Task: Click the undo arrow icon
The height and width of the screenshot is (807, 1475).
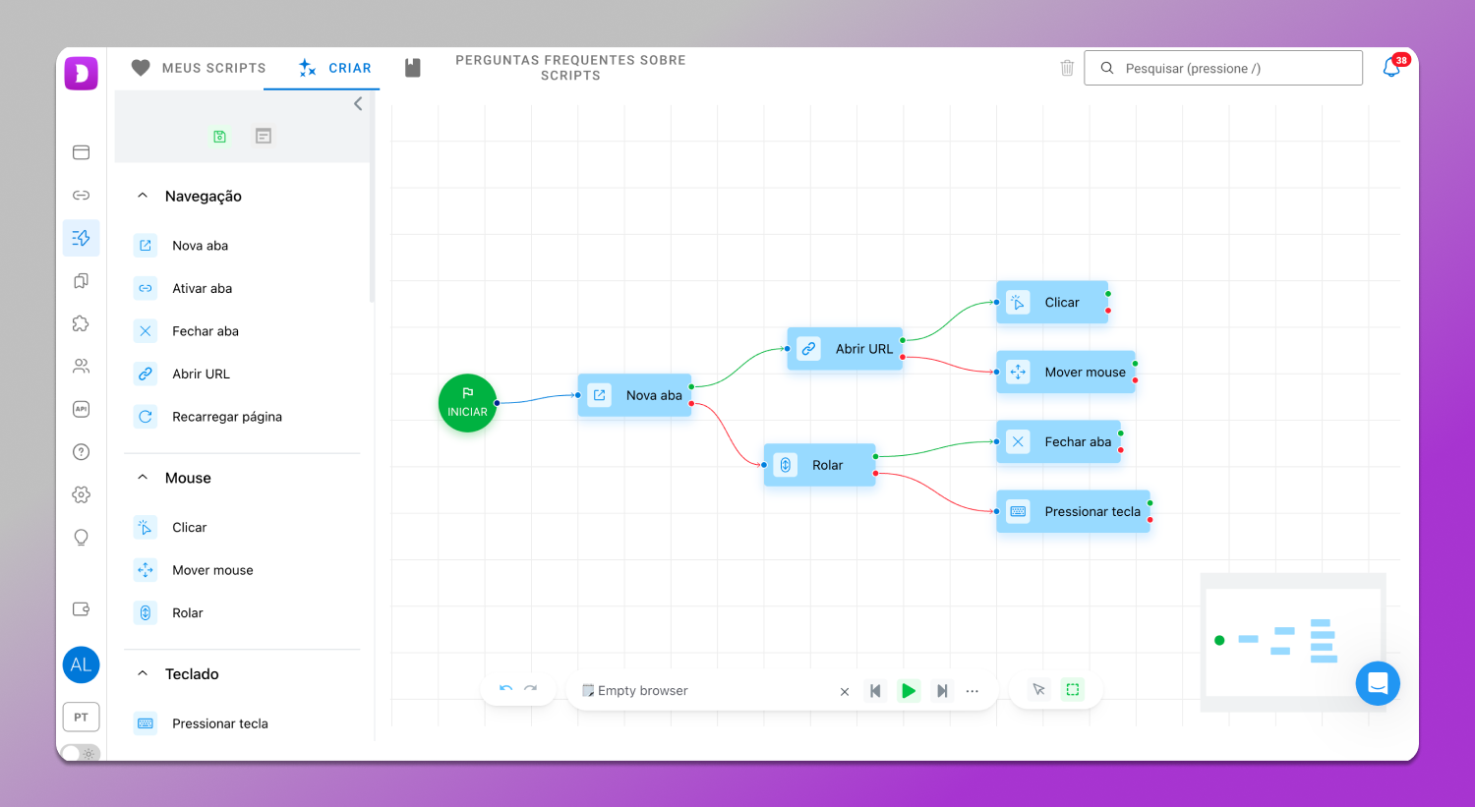Action: click(505, 690)
